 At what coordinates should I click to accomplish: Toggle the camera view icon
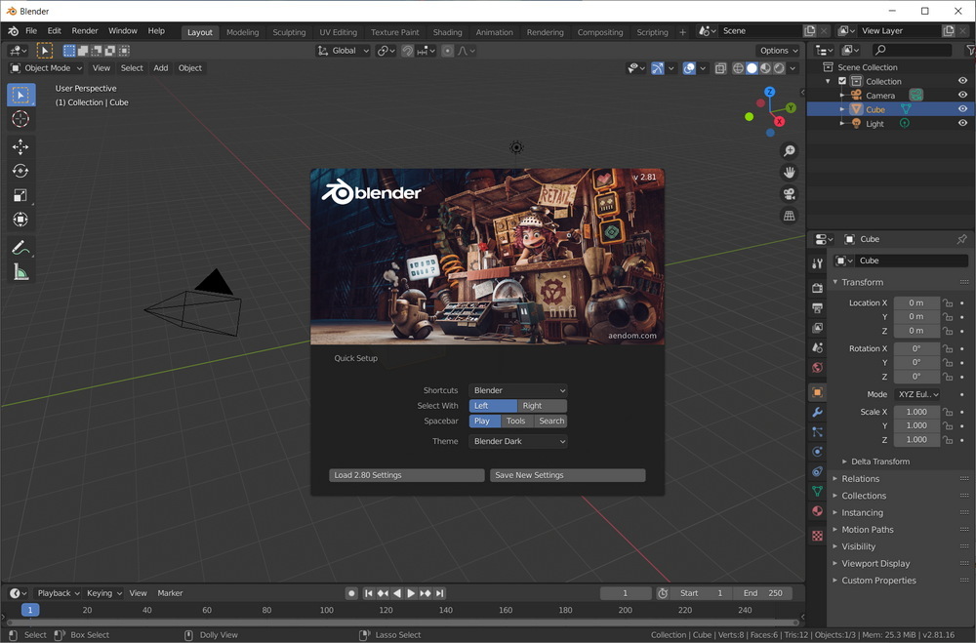[x=790, y=194]
